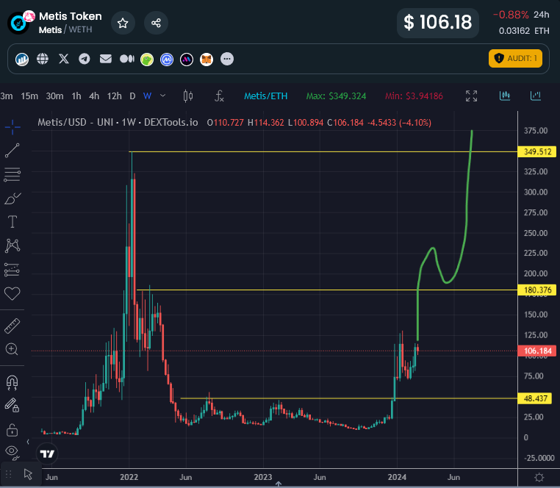The height and width of the screenshot is (488, 560).
Task: Select the ruler measure tool
Action: [12, 326]
